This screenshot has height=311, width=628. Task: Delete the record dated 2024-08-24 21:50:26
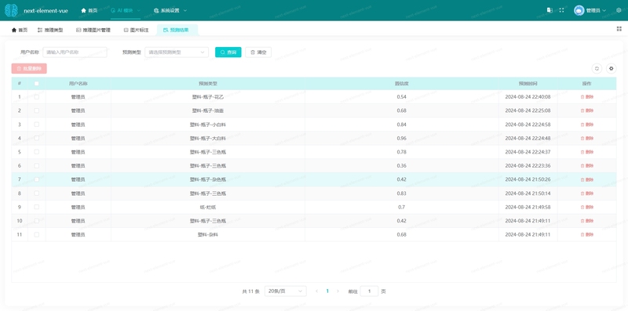pos(587,179)
